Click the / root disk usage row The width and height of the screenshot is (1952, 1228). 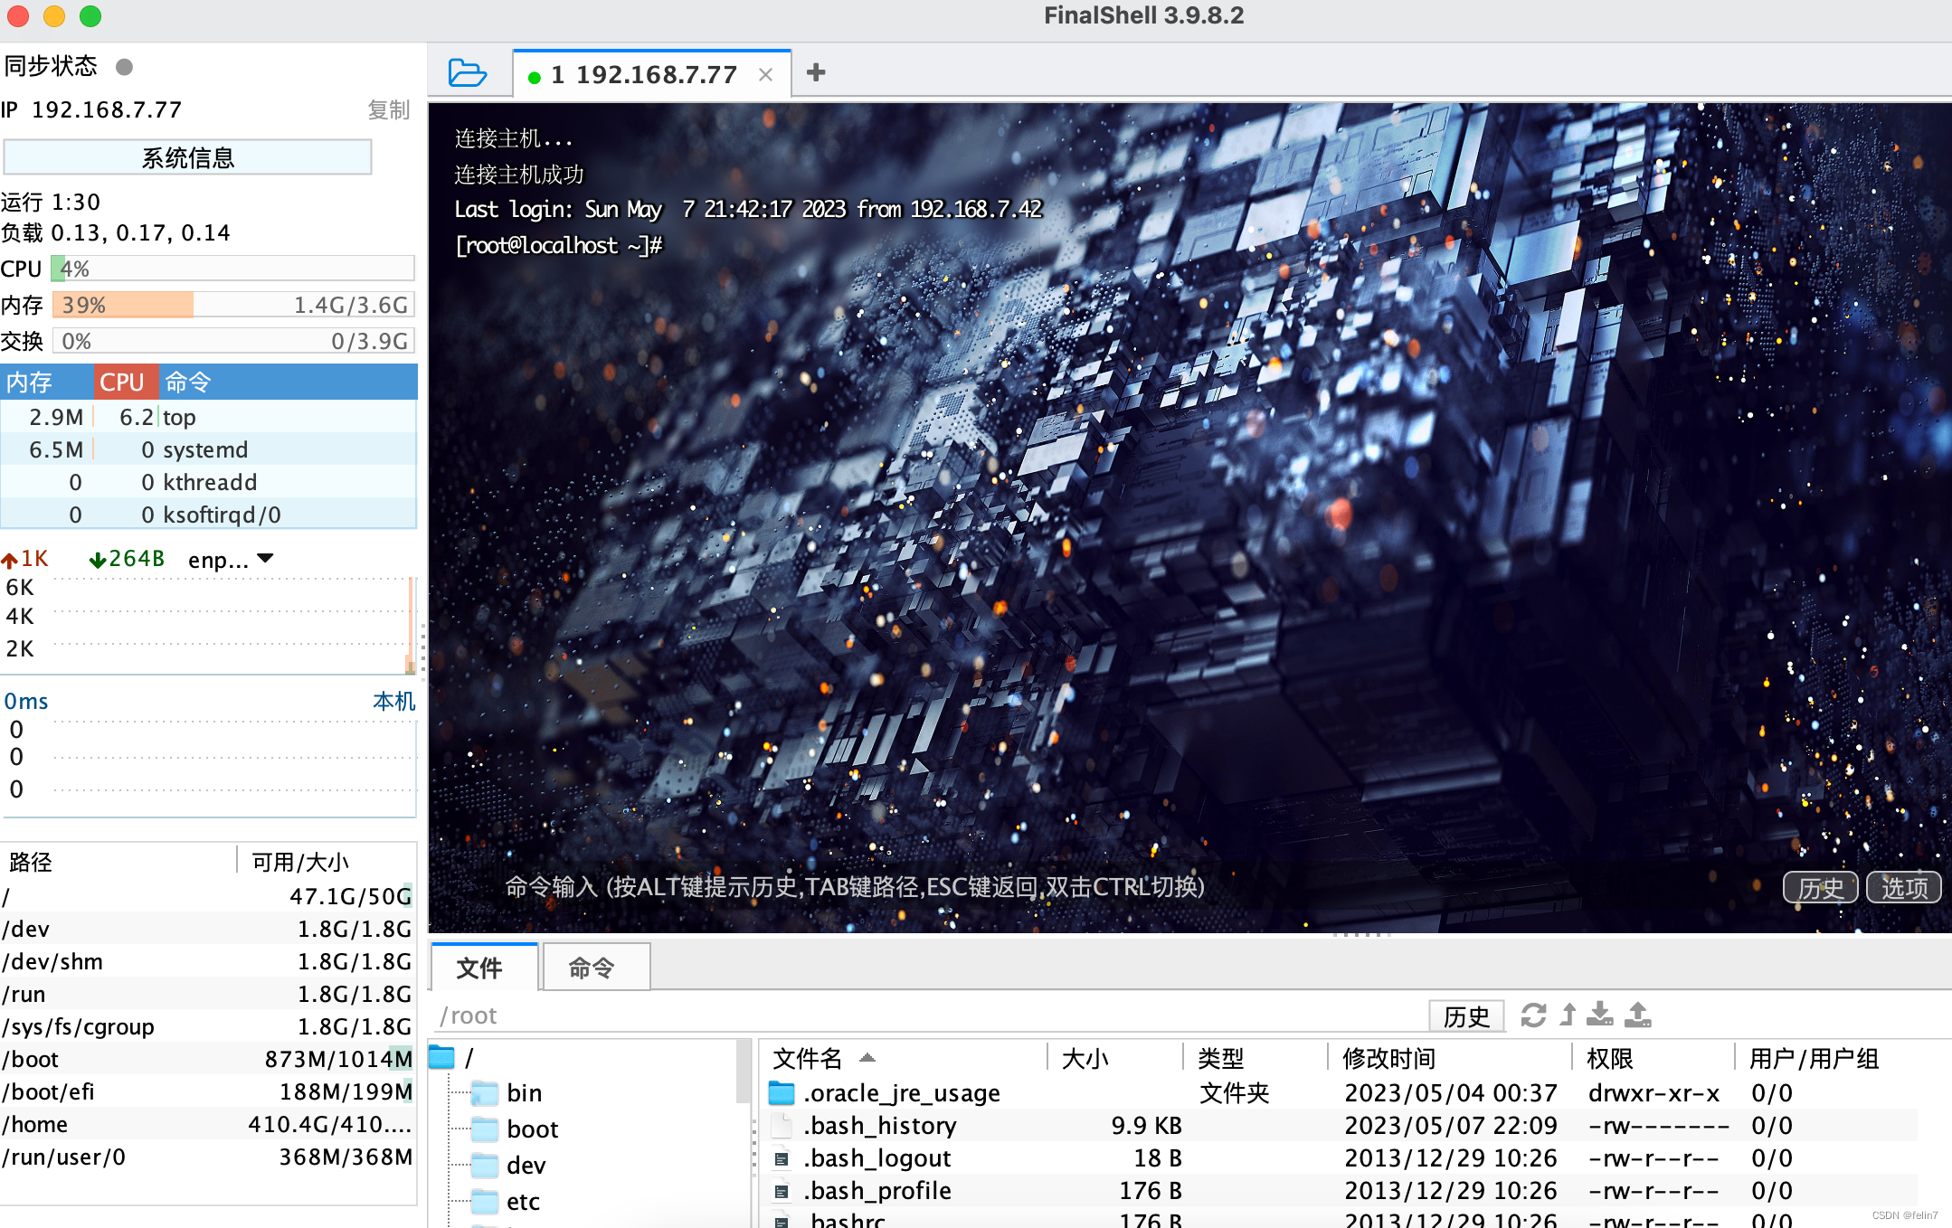coord(208,896)
